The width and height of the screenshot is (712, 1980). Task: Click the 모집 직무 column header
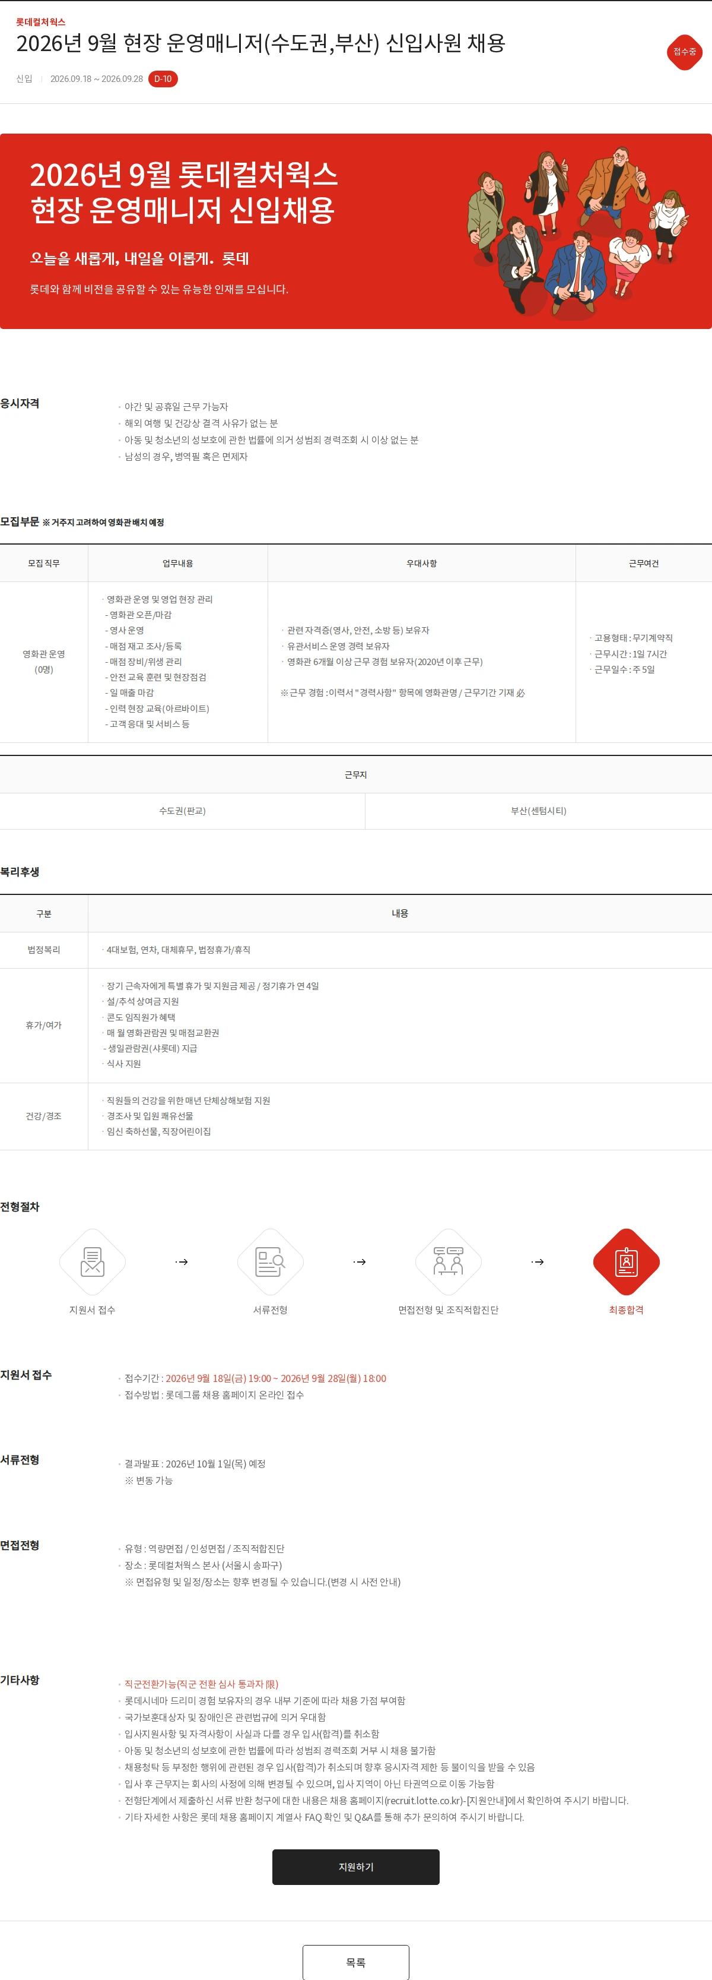pyautogui.click(x=44, y=564)
